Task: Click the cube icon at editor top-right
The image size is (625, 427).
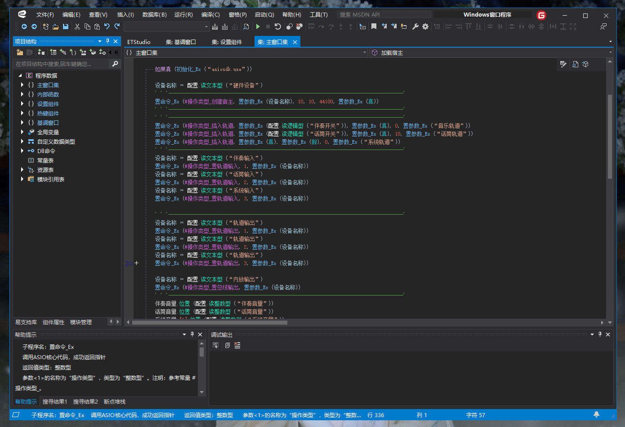Action: (585, 64)
